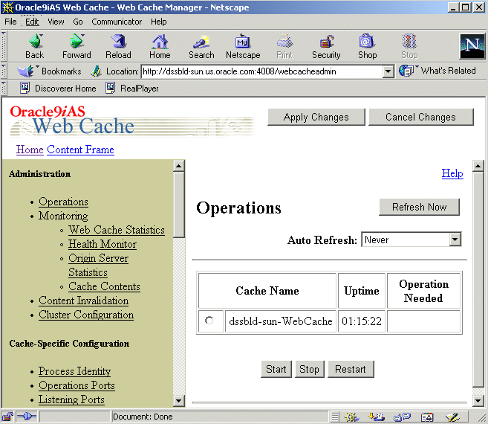
Task: Open the Cluster Configuration link
Action: [x=86, y=315]
